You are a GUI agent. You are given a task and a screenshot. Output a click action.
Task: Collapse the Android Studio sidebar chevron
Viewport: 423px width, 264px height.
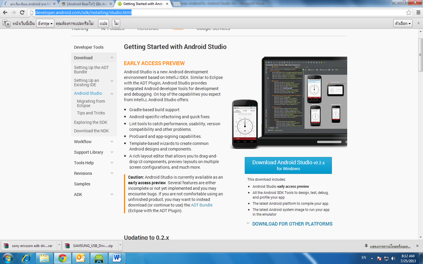[112, 94]
